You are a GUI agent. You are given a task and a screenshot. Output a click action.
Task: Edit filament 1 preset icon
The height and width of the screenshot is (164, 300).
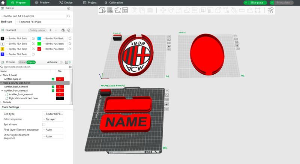click(x=33, y=38)
